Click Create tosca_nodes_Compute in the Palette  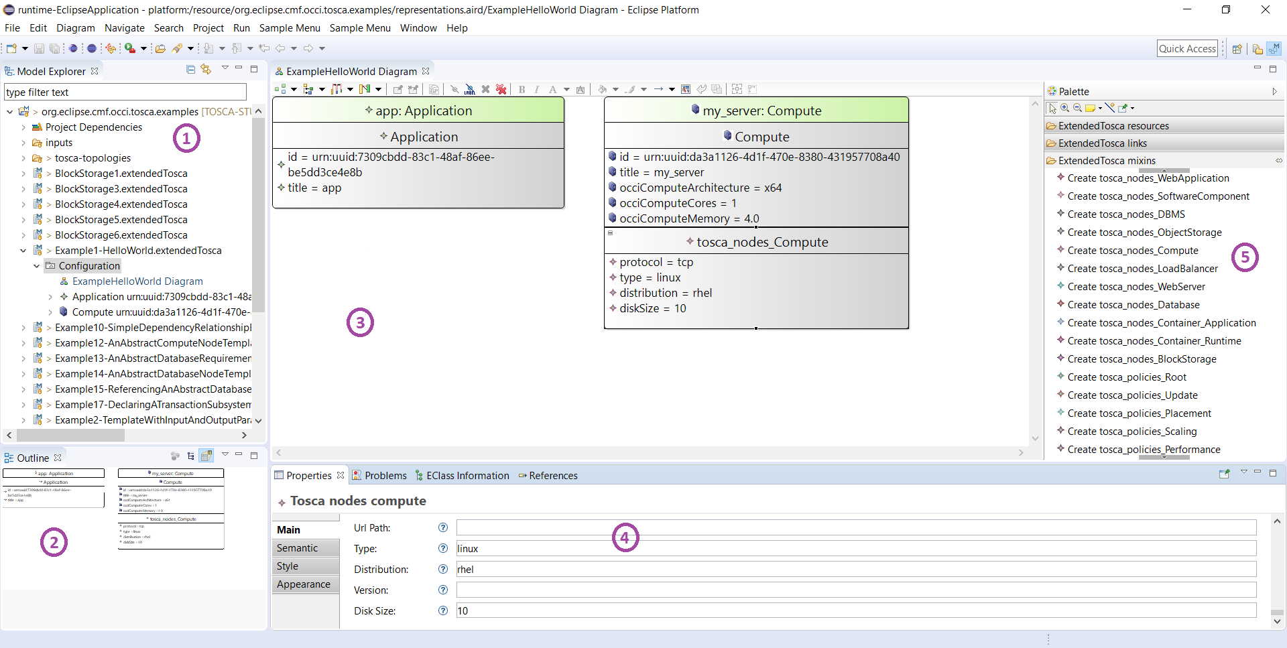point(1131,250)
